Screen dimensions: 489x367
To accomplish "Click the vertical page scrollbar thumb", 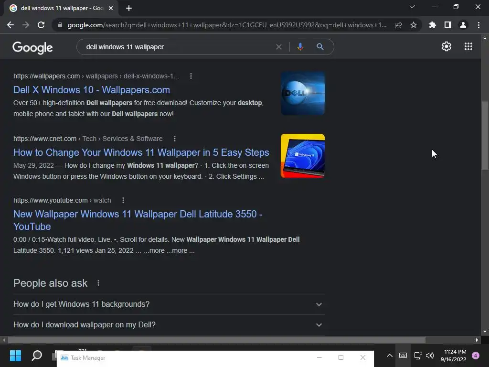I will pos(485,135).
